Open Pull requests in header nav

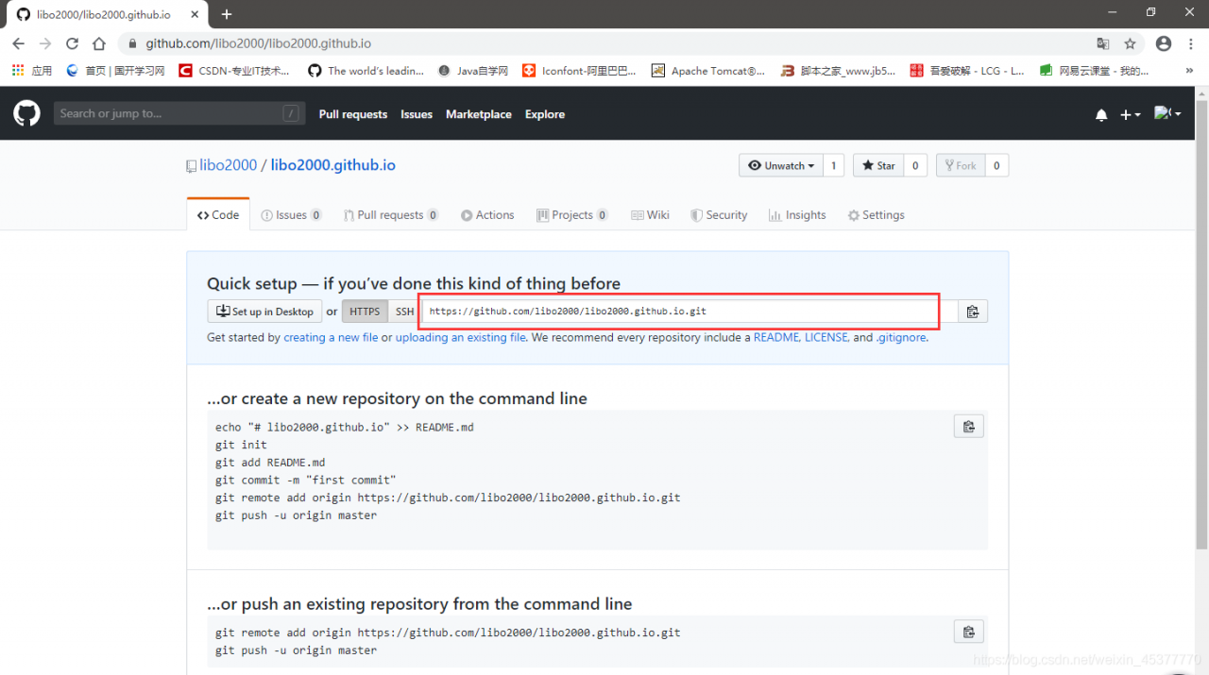(x=353, y=114)
